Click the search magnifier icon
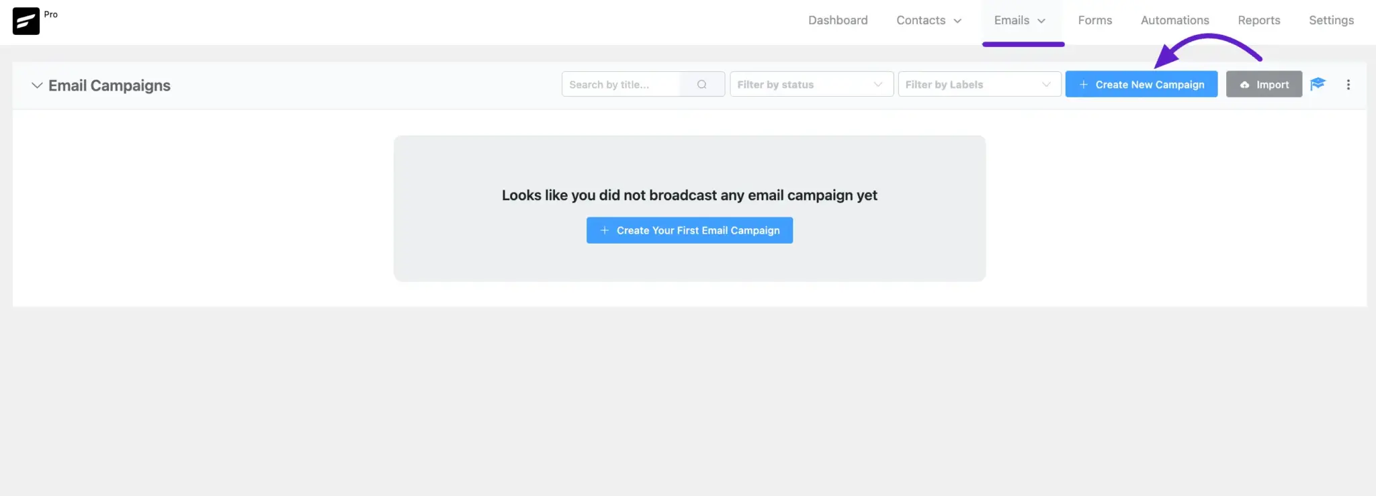1376x496 pixels. (701, 85)
